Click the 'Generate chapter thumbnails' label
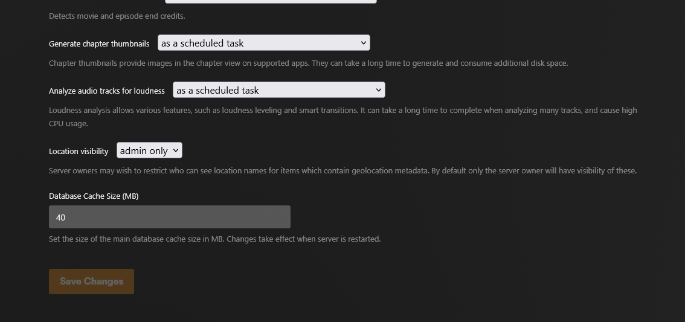 click(99, 43)
